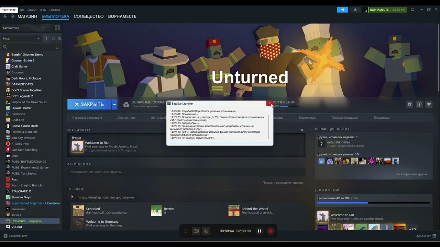440x247 pixels.
Task: Go back with the left arrow
Action: (5, 16)
